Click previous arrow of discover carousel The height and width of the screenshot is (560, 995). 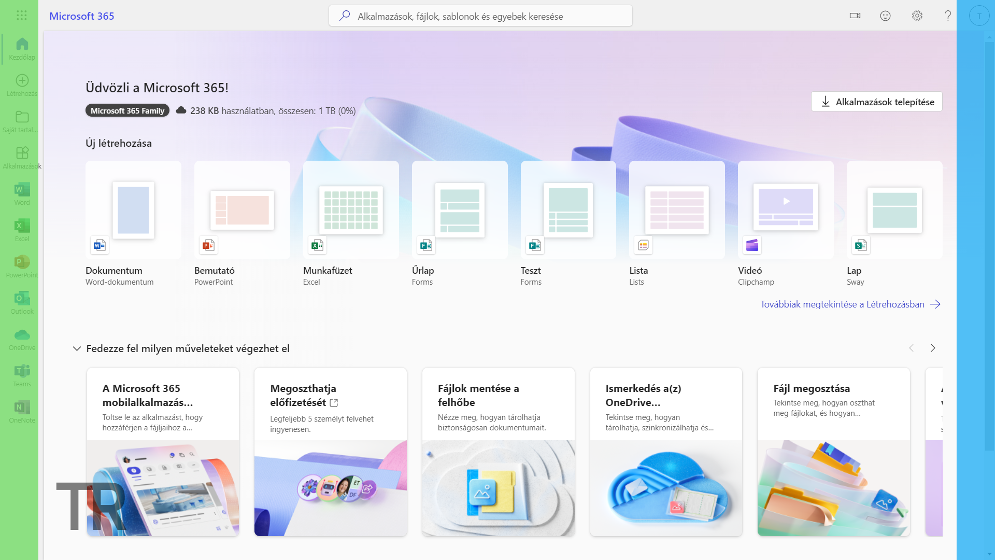912,348
